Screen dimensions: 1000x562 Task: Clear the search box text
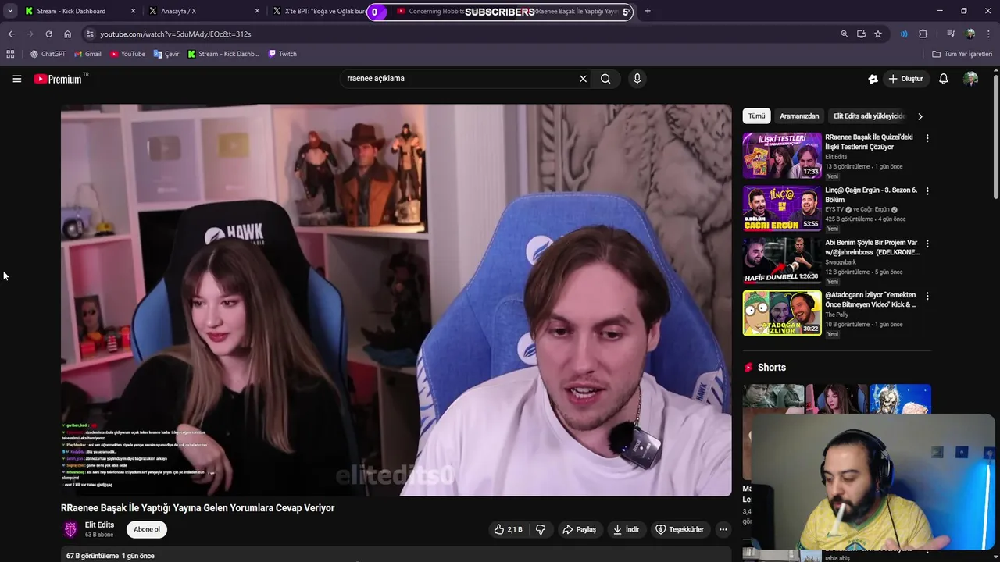583,79
